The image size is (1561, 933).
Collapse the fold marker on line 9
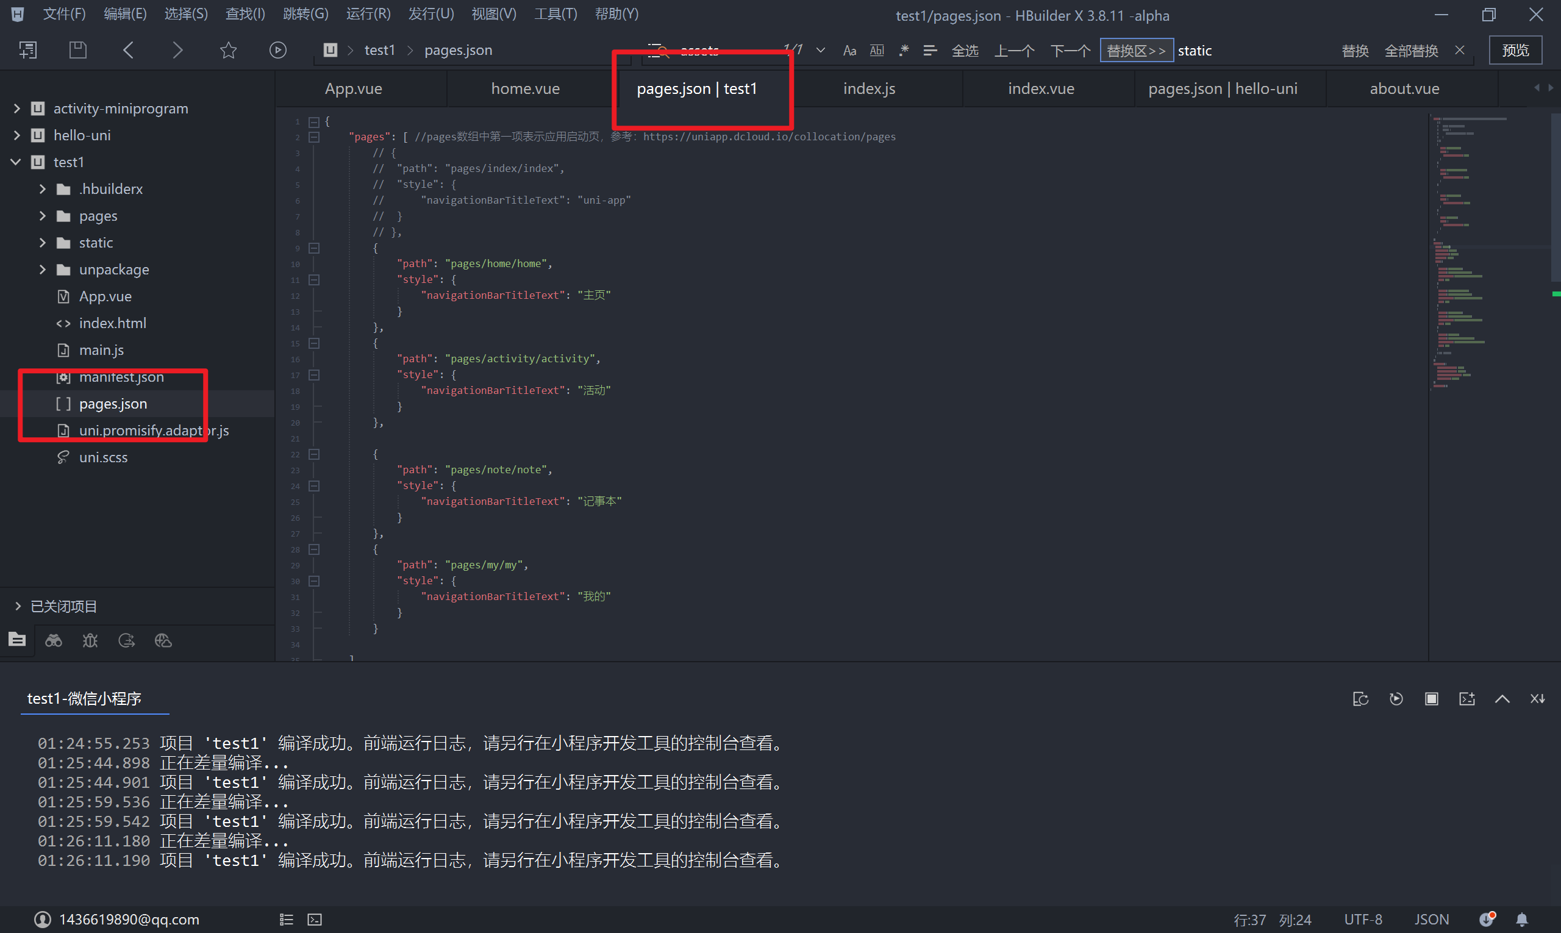pos(313,248)
